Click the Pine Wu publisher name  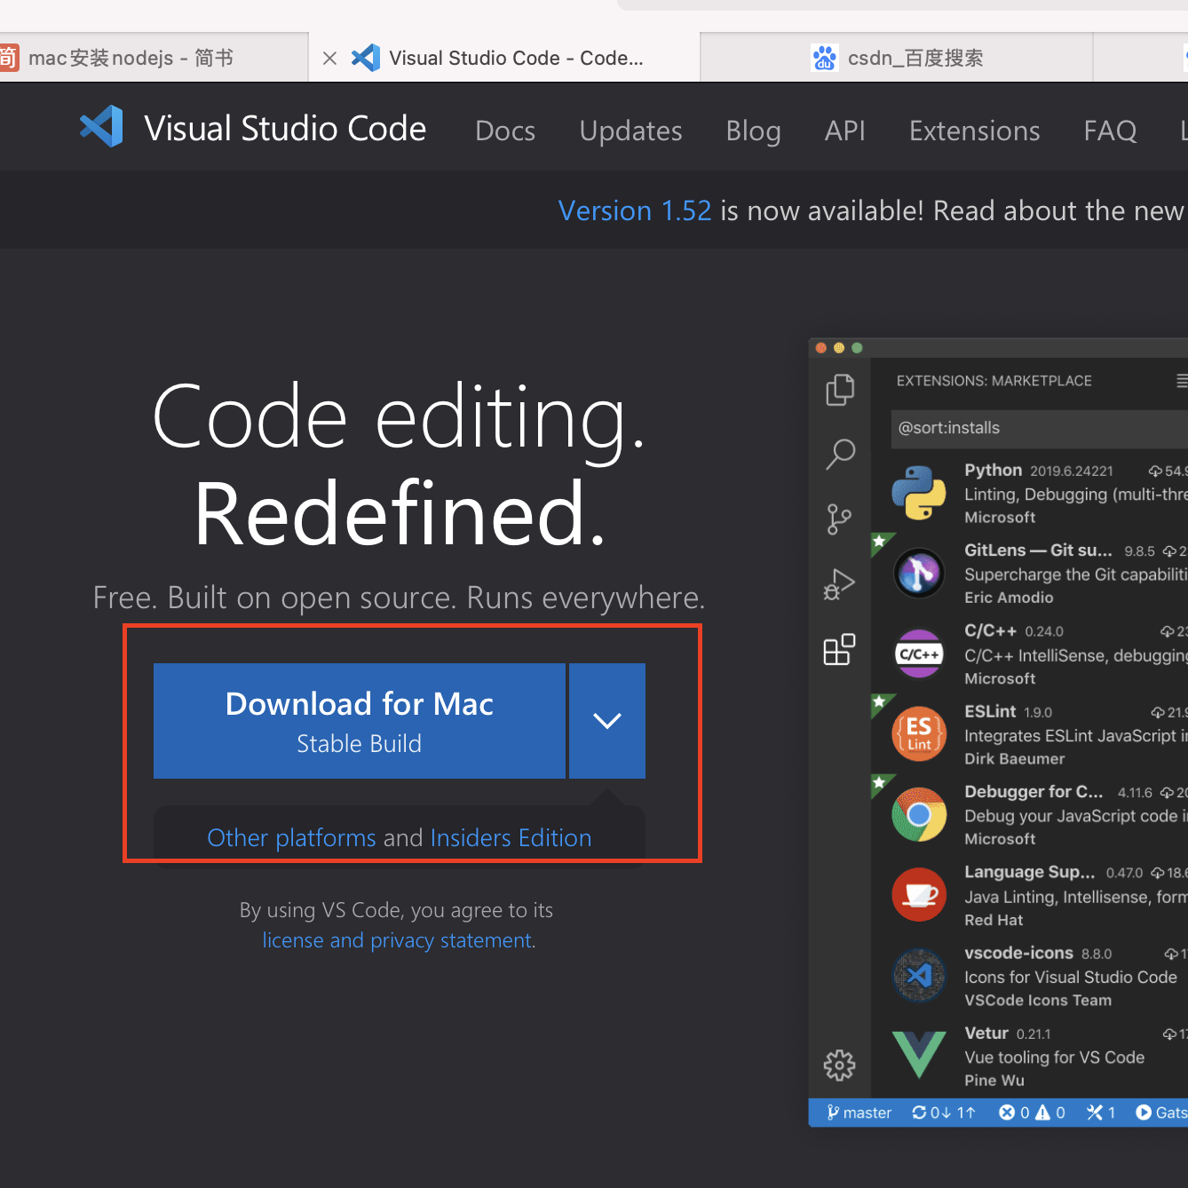coord(994,1081)
